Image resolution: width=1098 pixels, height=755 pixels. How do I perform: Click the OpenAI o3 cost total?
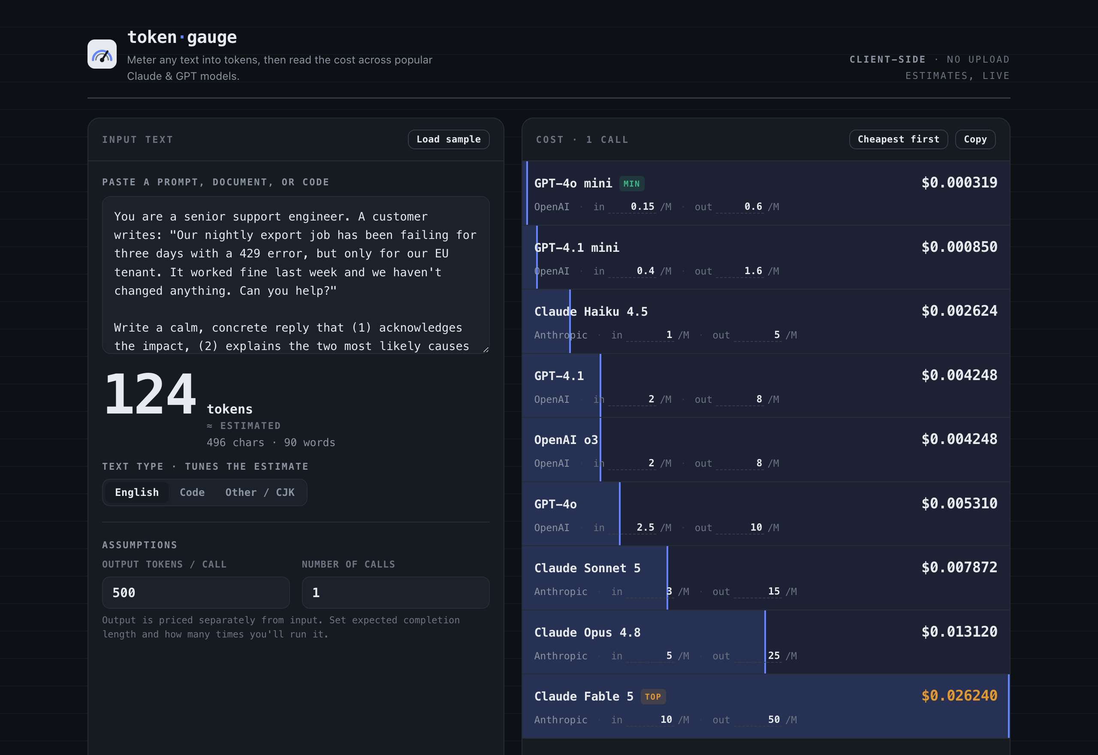[959, 439]
